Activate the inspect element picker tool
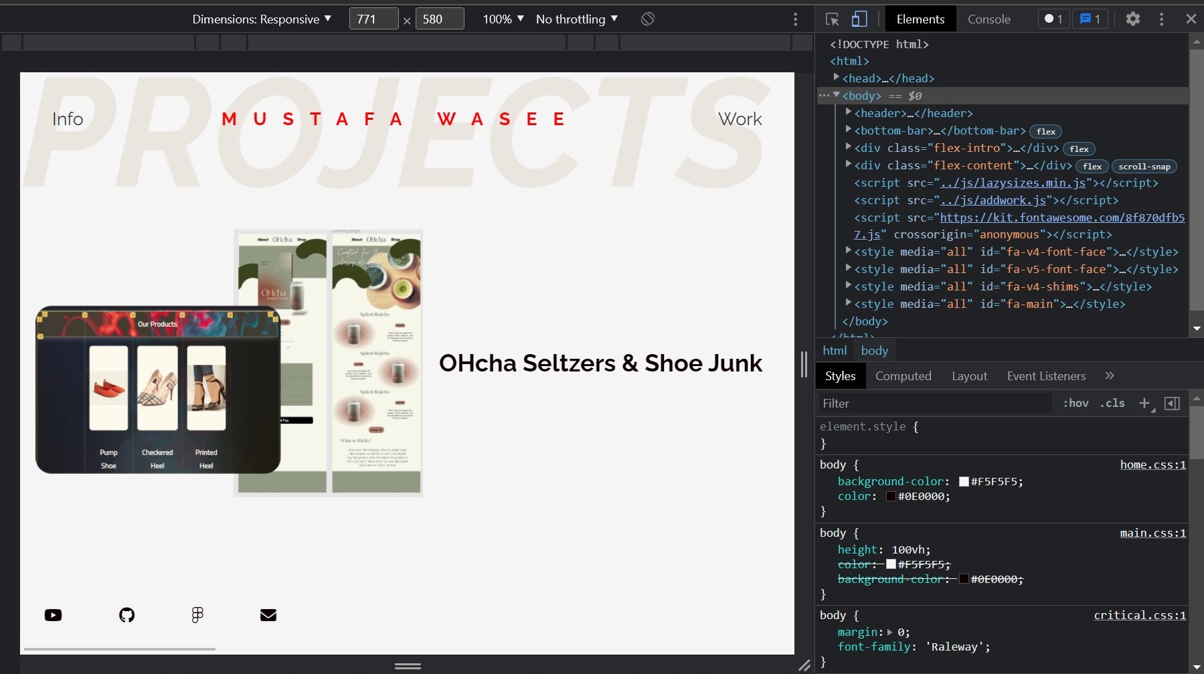Viewport: 1204px width, 674px height. [832, 19]
